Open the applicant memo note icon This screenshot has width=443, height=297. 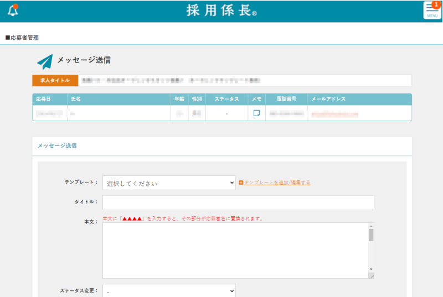(x=256, y=113)
